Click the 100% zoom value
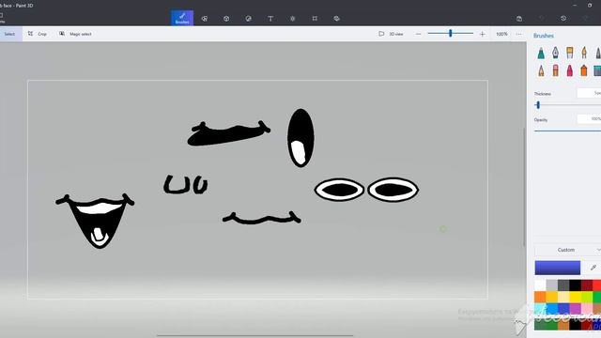 [x=501, y=34]
